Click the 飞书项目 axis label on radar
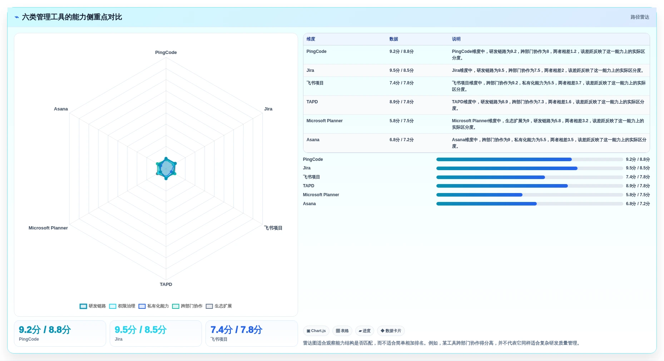This screenshot has height=361, width=664. pyautogui.click(x=273, y=228)
